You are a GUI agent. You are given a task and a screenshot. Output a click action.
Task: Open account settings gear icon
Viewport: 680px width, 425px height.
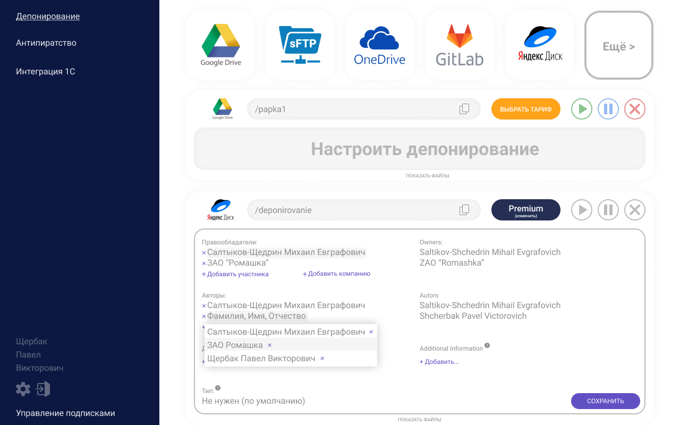pos(23,389)
